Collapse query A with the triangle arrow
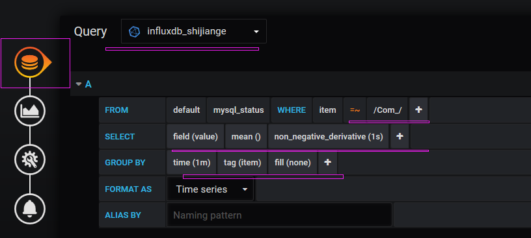Viewport: 531px width, 238px height. coord(79,84)
